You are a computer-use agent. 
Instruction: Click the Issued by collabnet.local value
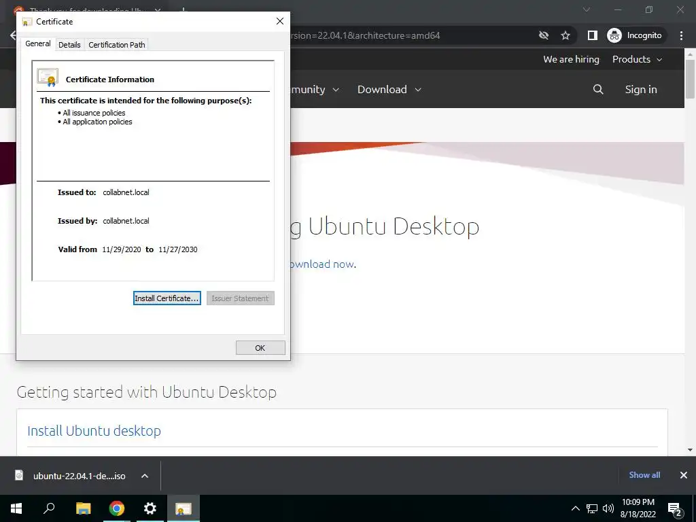pos(126,221)
